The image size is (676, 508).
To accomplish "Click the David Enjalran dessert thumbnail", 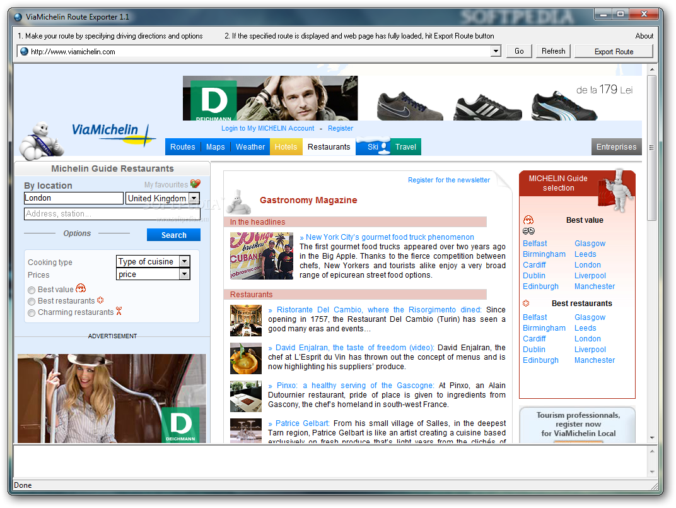I will [x=246, y=358].
